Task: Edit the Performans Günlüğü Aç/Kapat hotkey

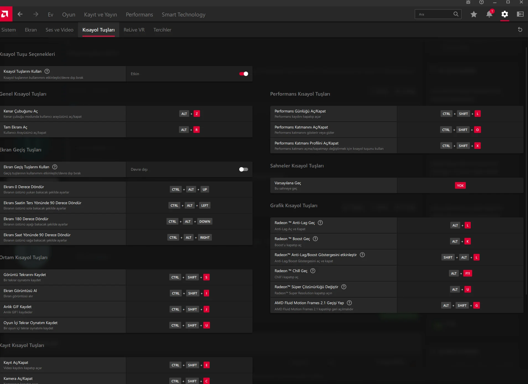Action: pos(461,114)
